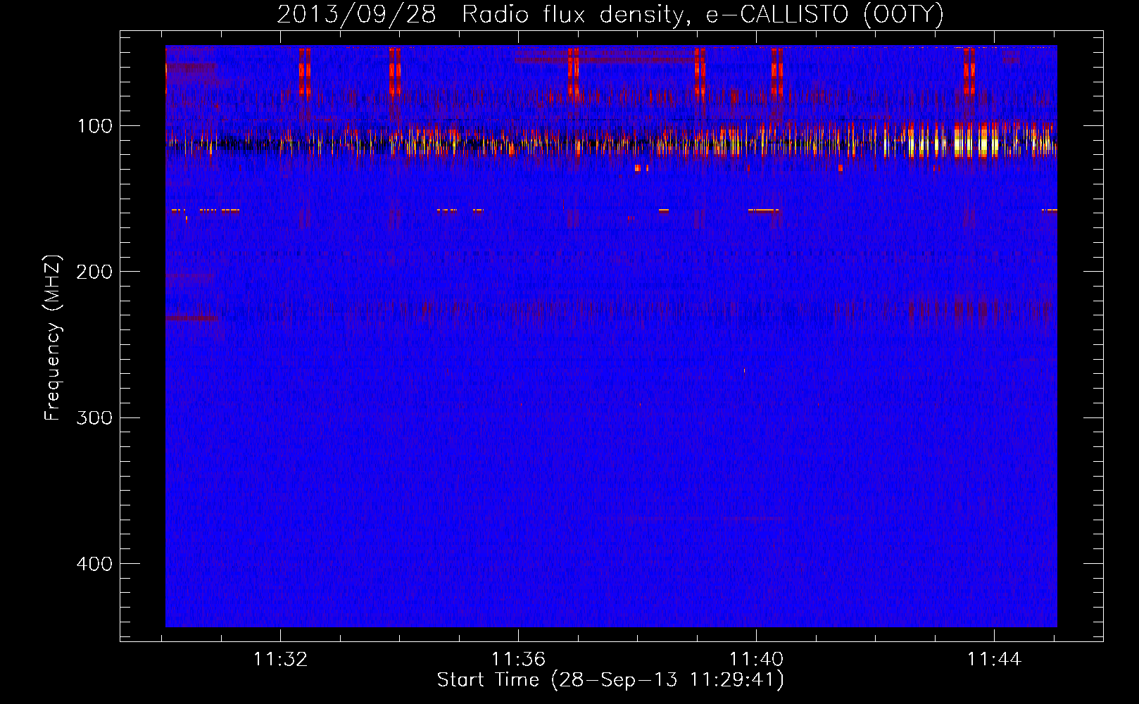
Task: Click the 200 frequency tick label
Action: pyautogui.click(x=94, y=272)
